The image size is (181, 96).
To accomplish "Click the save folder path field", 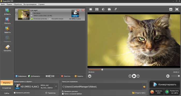I will 102,87.
